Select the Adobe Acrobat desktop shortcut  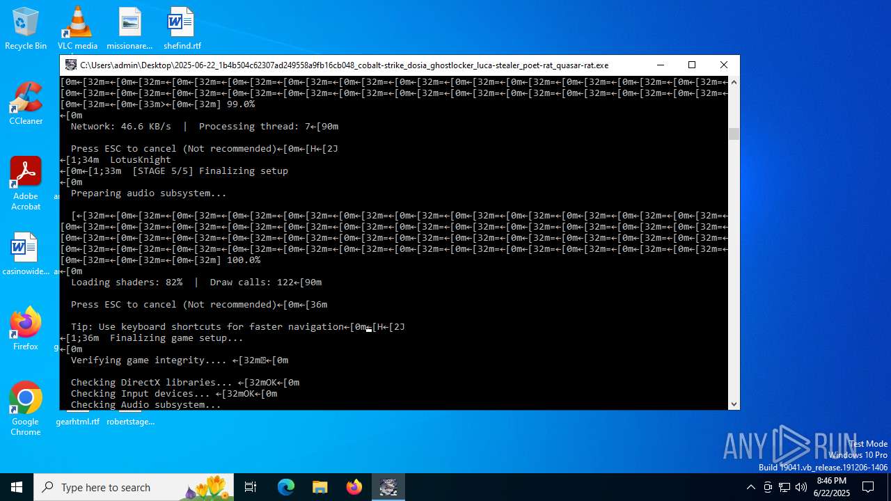pos(26,184)
